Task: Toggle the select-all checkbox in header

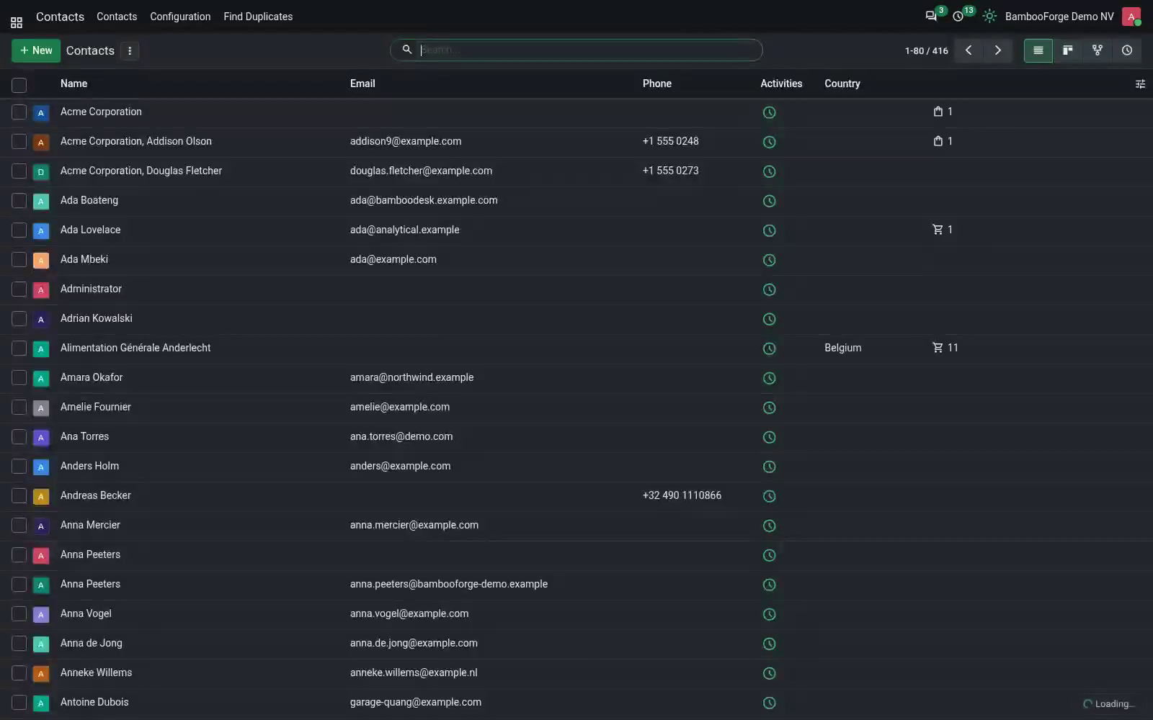Action: 19,85
